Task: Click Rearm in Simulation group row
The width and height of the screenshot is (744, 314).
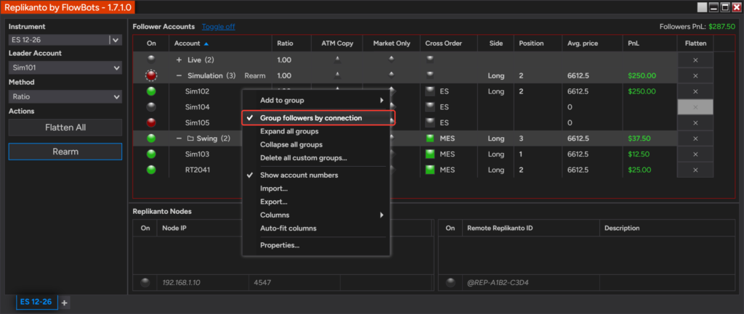Action: click(255, 75)
